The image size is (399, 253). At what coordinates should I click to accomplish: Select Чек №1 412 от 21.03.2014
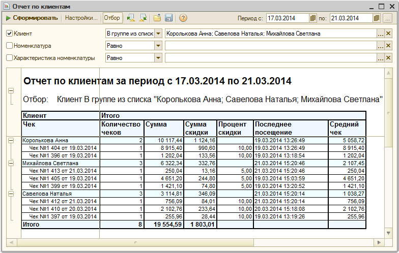tap(63, 201)
